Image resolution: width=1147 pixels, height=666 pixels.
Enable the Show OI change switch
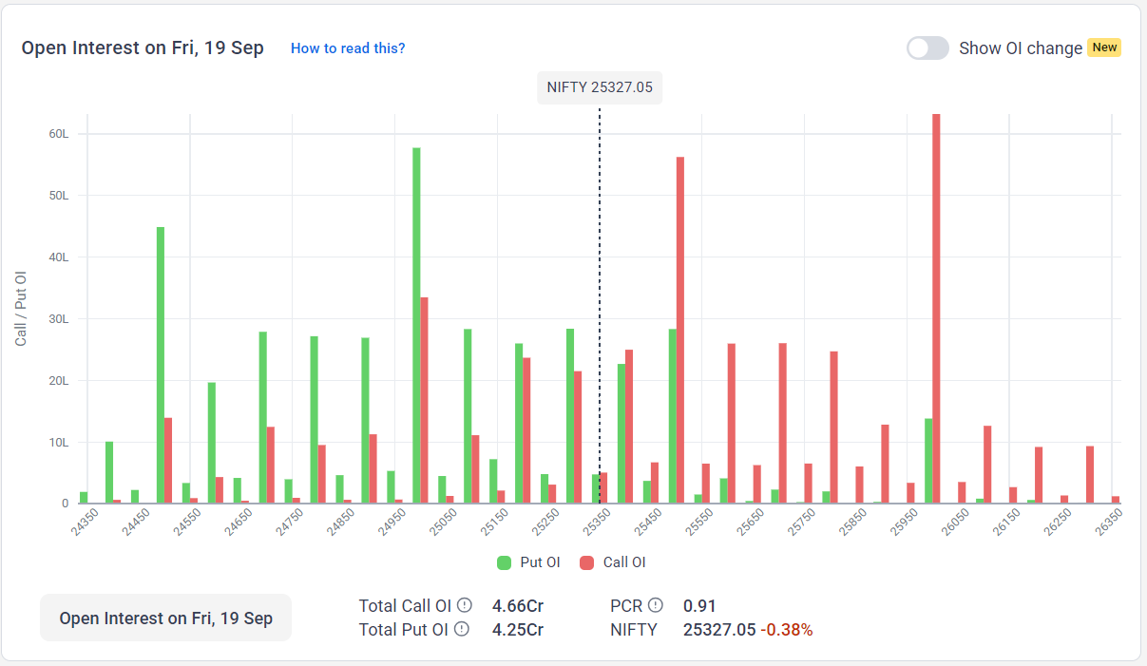[927, 48]
